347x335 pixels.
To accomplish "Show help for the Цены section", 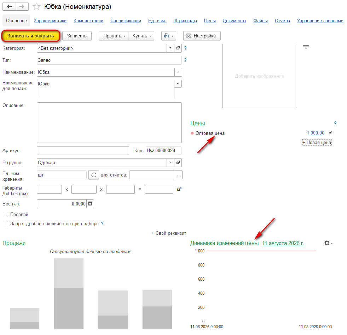I will pyautogui.click(x=335, y=123).
